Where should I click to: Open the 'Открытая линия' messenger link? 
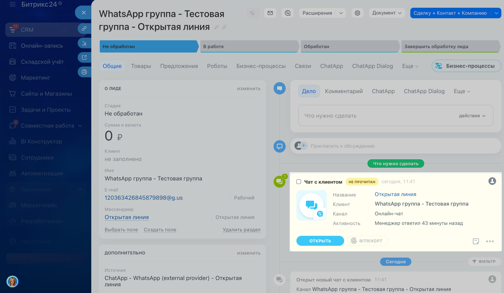pyautogui.click(x=127, y=217)
